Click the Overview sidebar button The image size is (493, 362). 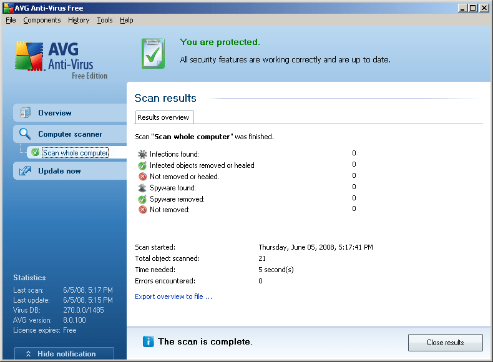pos(70,112)
